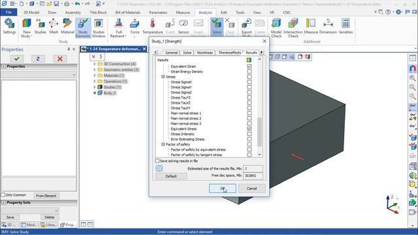This screenshot has height=235, width=418.
Task: Click the circular options icon in dialog
Action: click(x=159, y=168)
